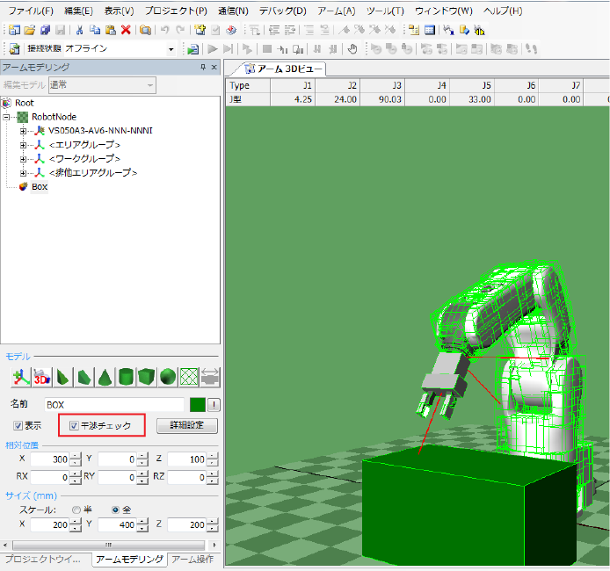Screen dimensions: 610x571
Task: Toggle the 表示 display checkbox
Action: point(18,426)
